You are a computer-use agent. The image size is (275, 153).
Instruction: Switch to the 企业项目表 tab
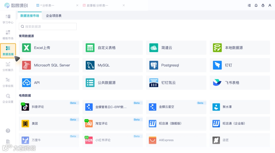(x=54, y=16)
